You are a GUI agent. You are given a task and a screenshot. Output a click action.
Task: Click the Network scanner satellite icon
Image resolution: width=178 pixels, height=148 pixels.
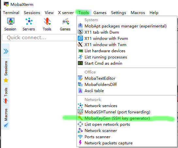(x=80, y=130)
